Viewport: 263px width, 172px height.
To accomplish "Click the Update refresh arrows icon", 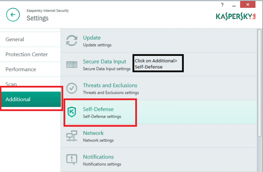I will tap(71, 40).
